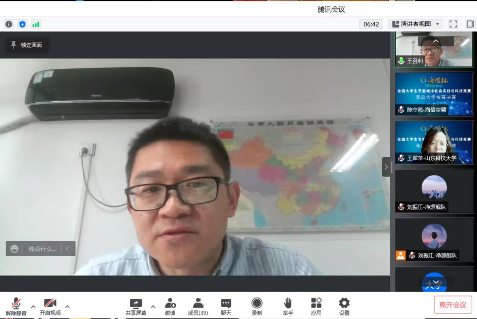
Task: Open 演讲者视图 view layout dropdown
Action: (x=415, y=24)
